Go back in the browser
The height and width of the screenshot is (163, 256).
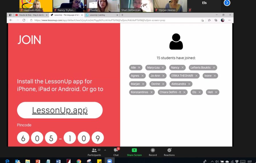point(11,20)
